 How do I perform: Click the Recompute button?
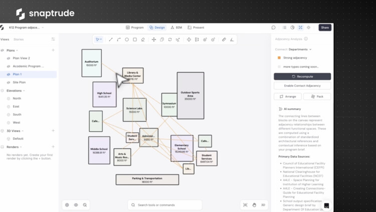click(x=302, y=77)
